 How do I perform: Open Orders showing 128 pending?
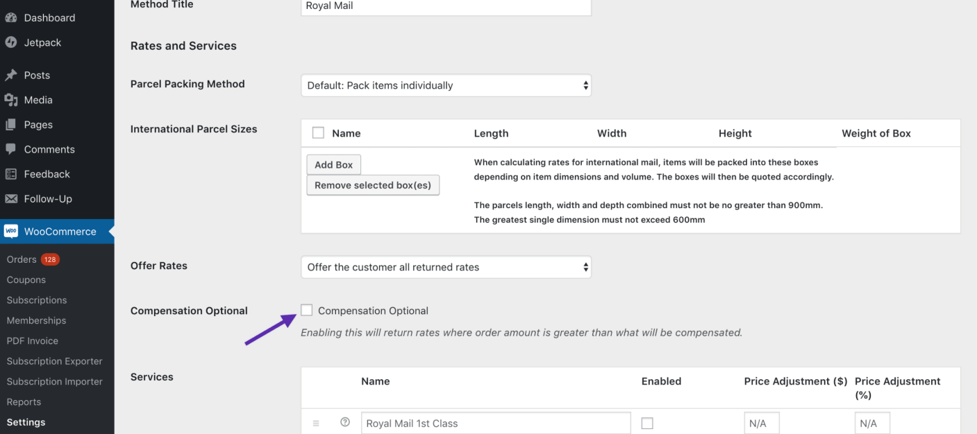point(21,259)
